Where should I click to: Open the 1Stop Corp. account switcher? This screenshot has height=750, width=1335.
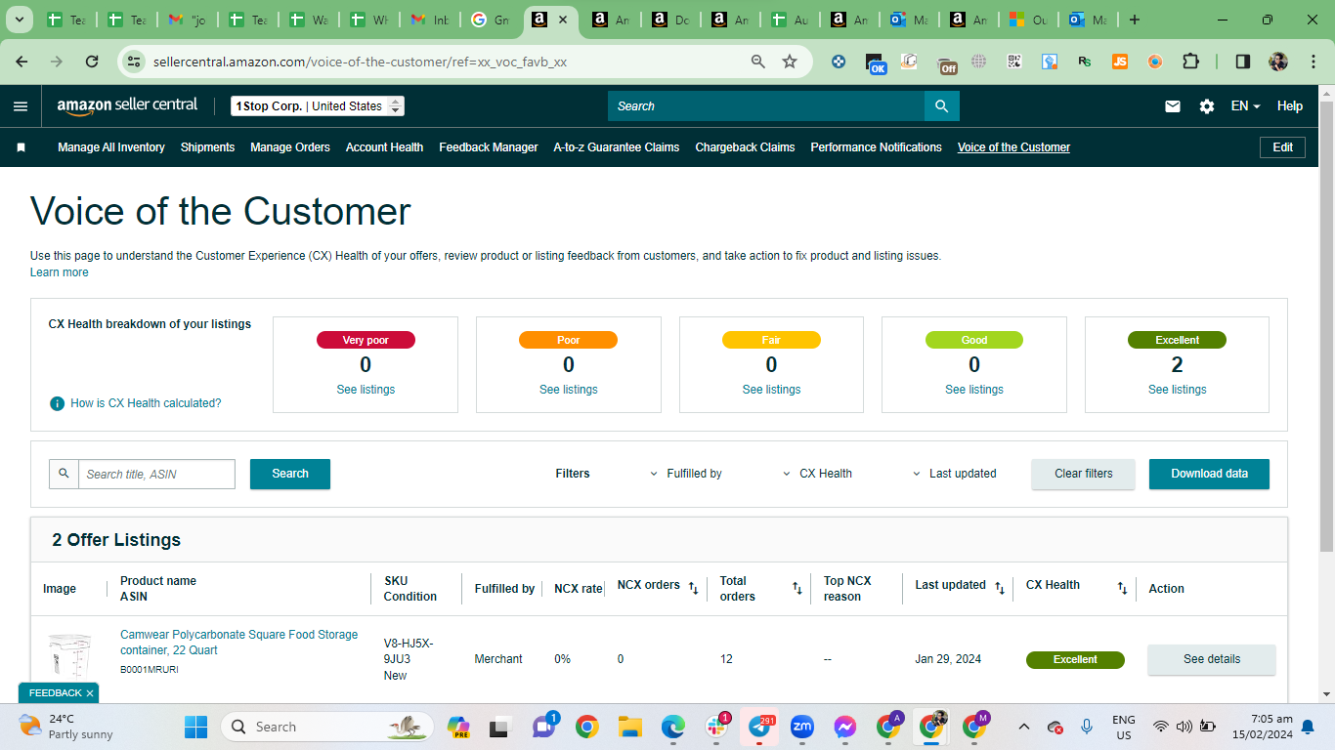tap(318, 106)
